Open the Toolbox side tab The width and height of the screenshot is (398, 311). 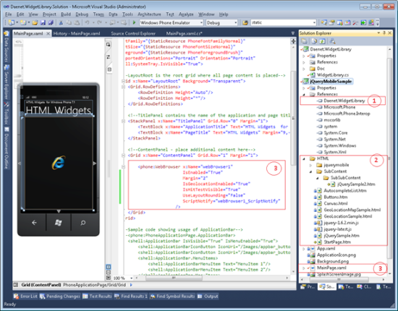coord(7,113)
